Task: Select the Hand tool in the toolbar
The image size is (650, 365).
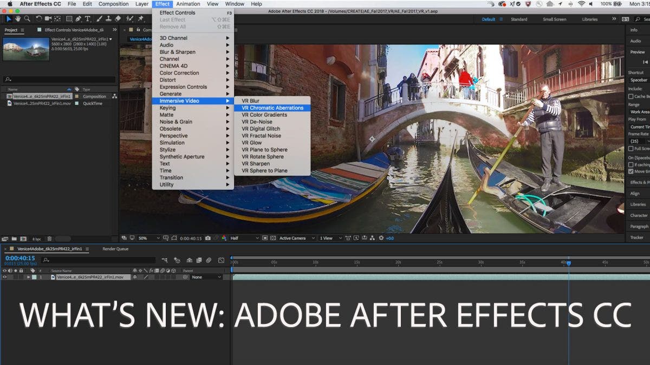Action: coord(18,18)
